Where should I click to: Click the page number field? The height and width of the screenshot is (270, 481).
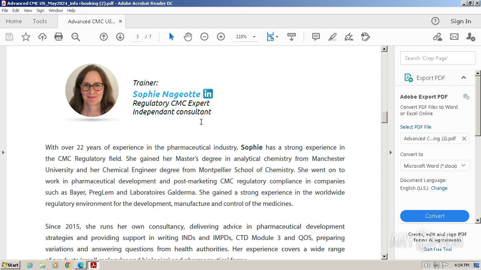click(138, 37)
